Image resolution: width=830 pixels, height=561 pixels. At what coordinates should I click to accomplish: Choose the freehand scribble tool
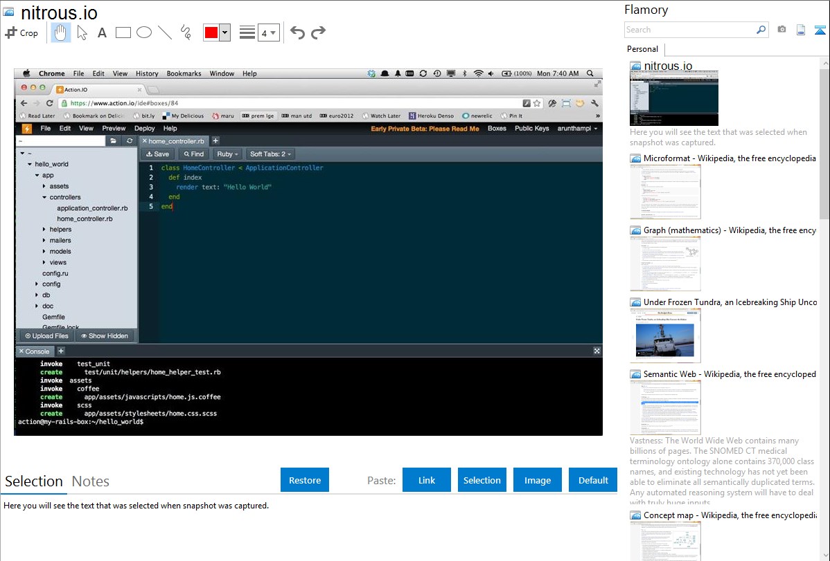pos(186,33)
